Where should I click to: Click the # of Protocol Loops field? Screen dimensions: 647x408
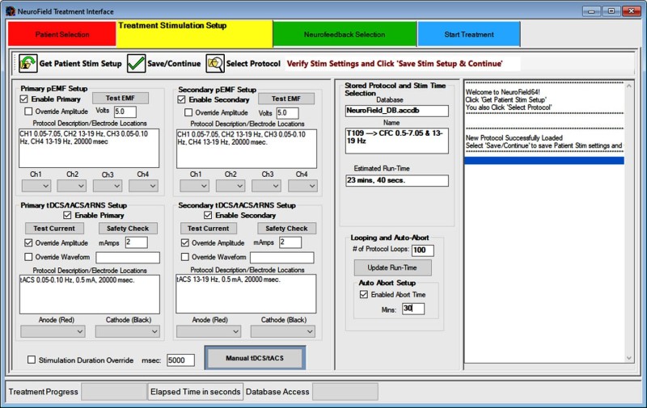(422, 250)
